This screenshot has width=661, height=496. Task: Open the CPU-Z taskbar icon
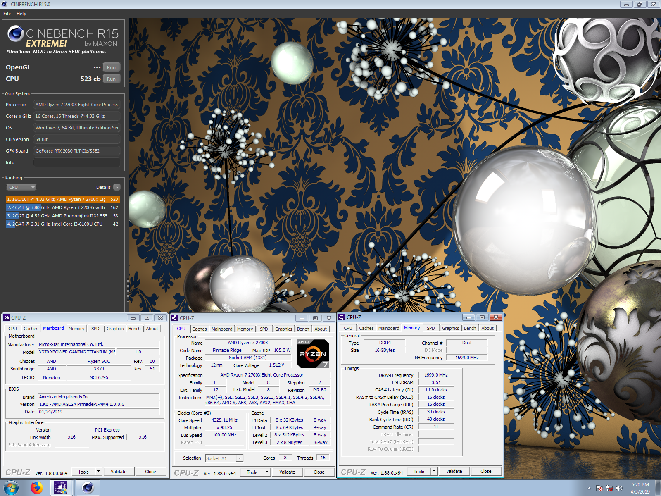[x=61, y=488]
